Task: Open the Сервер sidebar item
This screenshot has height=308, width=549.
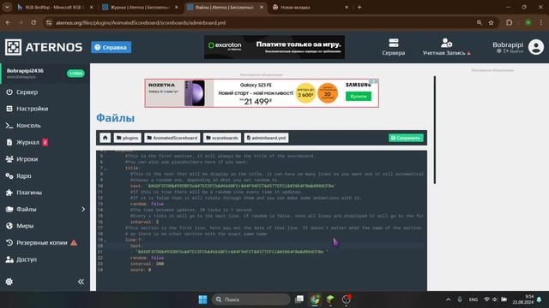Action: coord(22,92)
